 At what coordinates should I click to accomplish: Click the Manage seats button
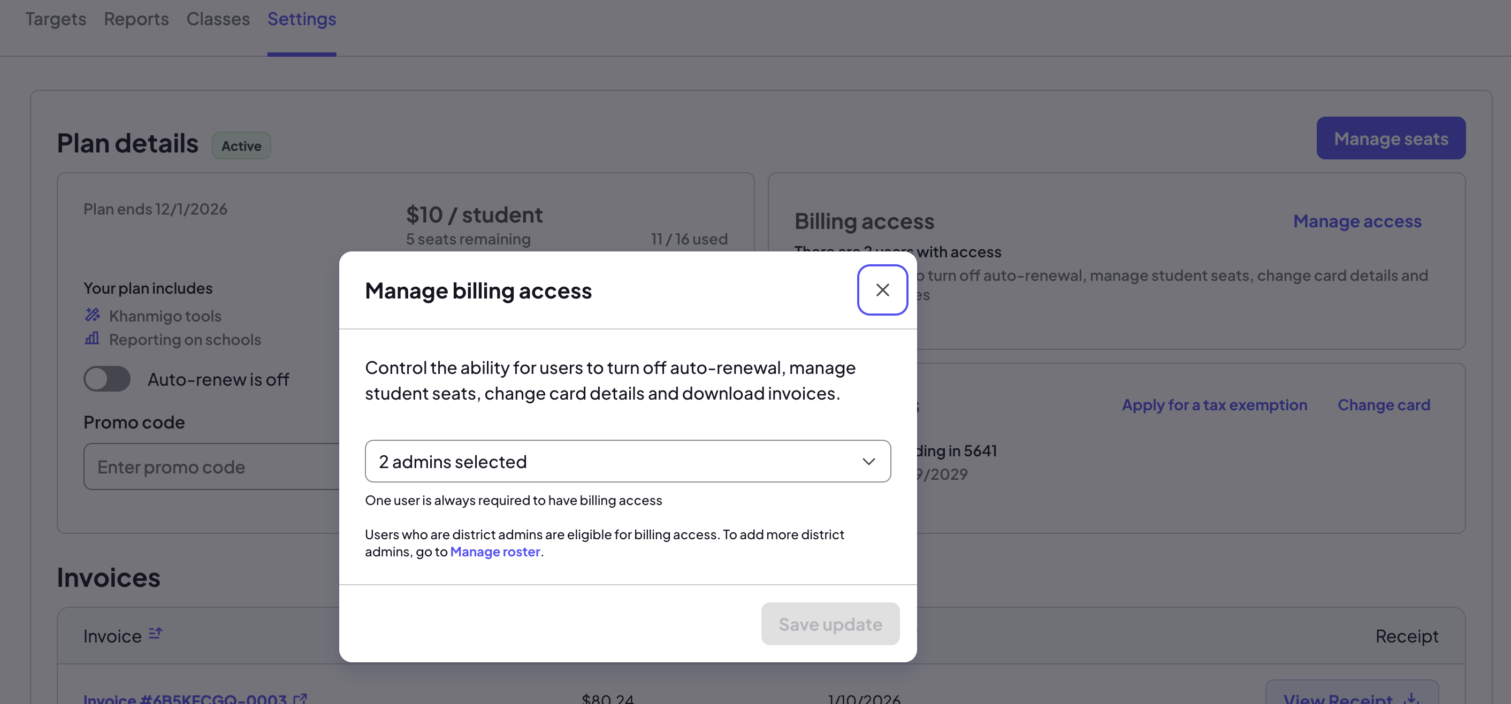point(1391,138)
